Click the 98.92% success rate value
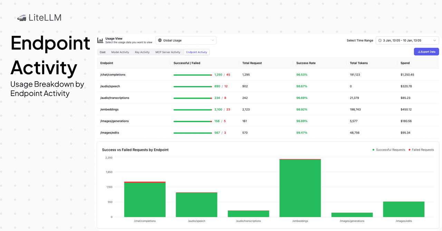The width and height of the screenshot is (442, 231). click(x=302, y=109)
